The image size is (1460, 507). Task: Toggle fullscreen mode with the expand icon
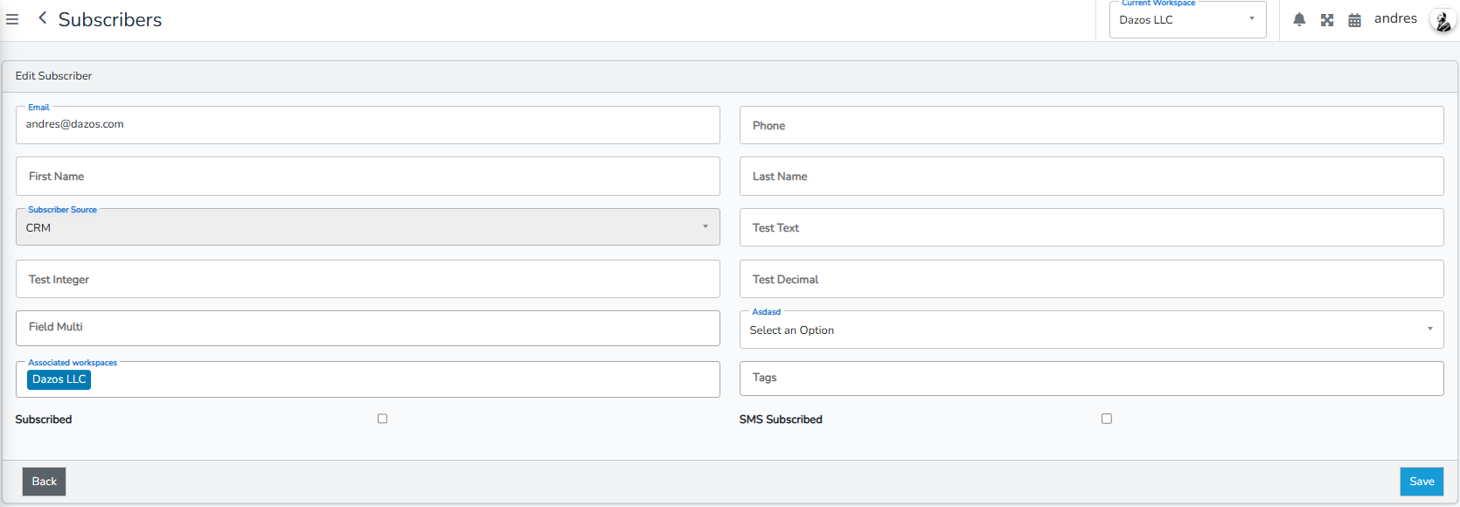(x=1327, y=20)
